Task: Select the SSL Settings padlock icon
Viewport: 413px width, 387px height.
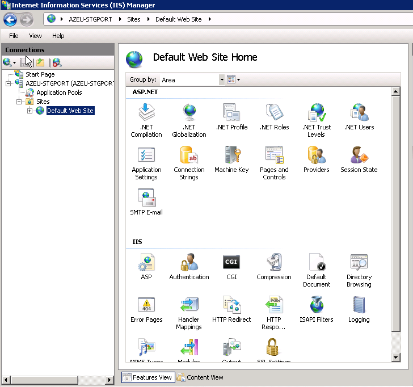Action: pos(272,347)
